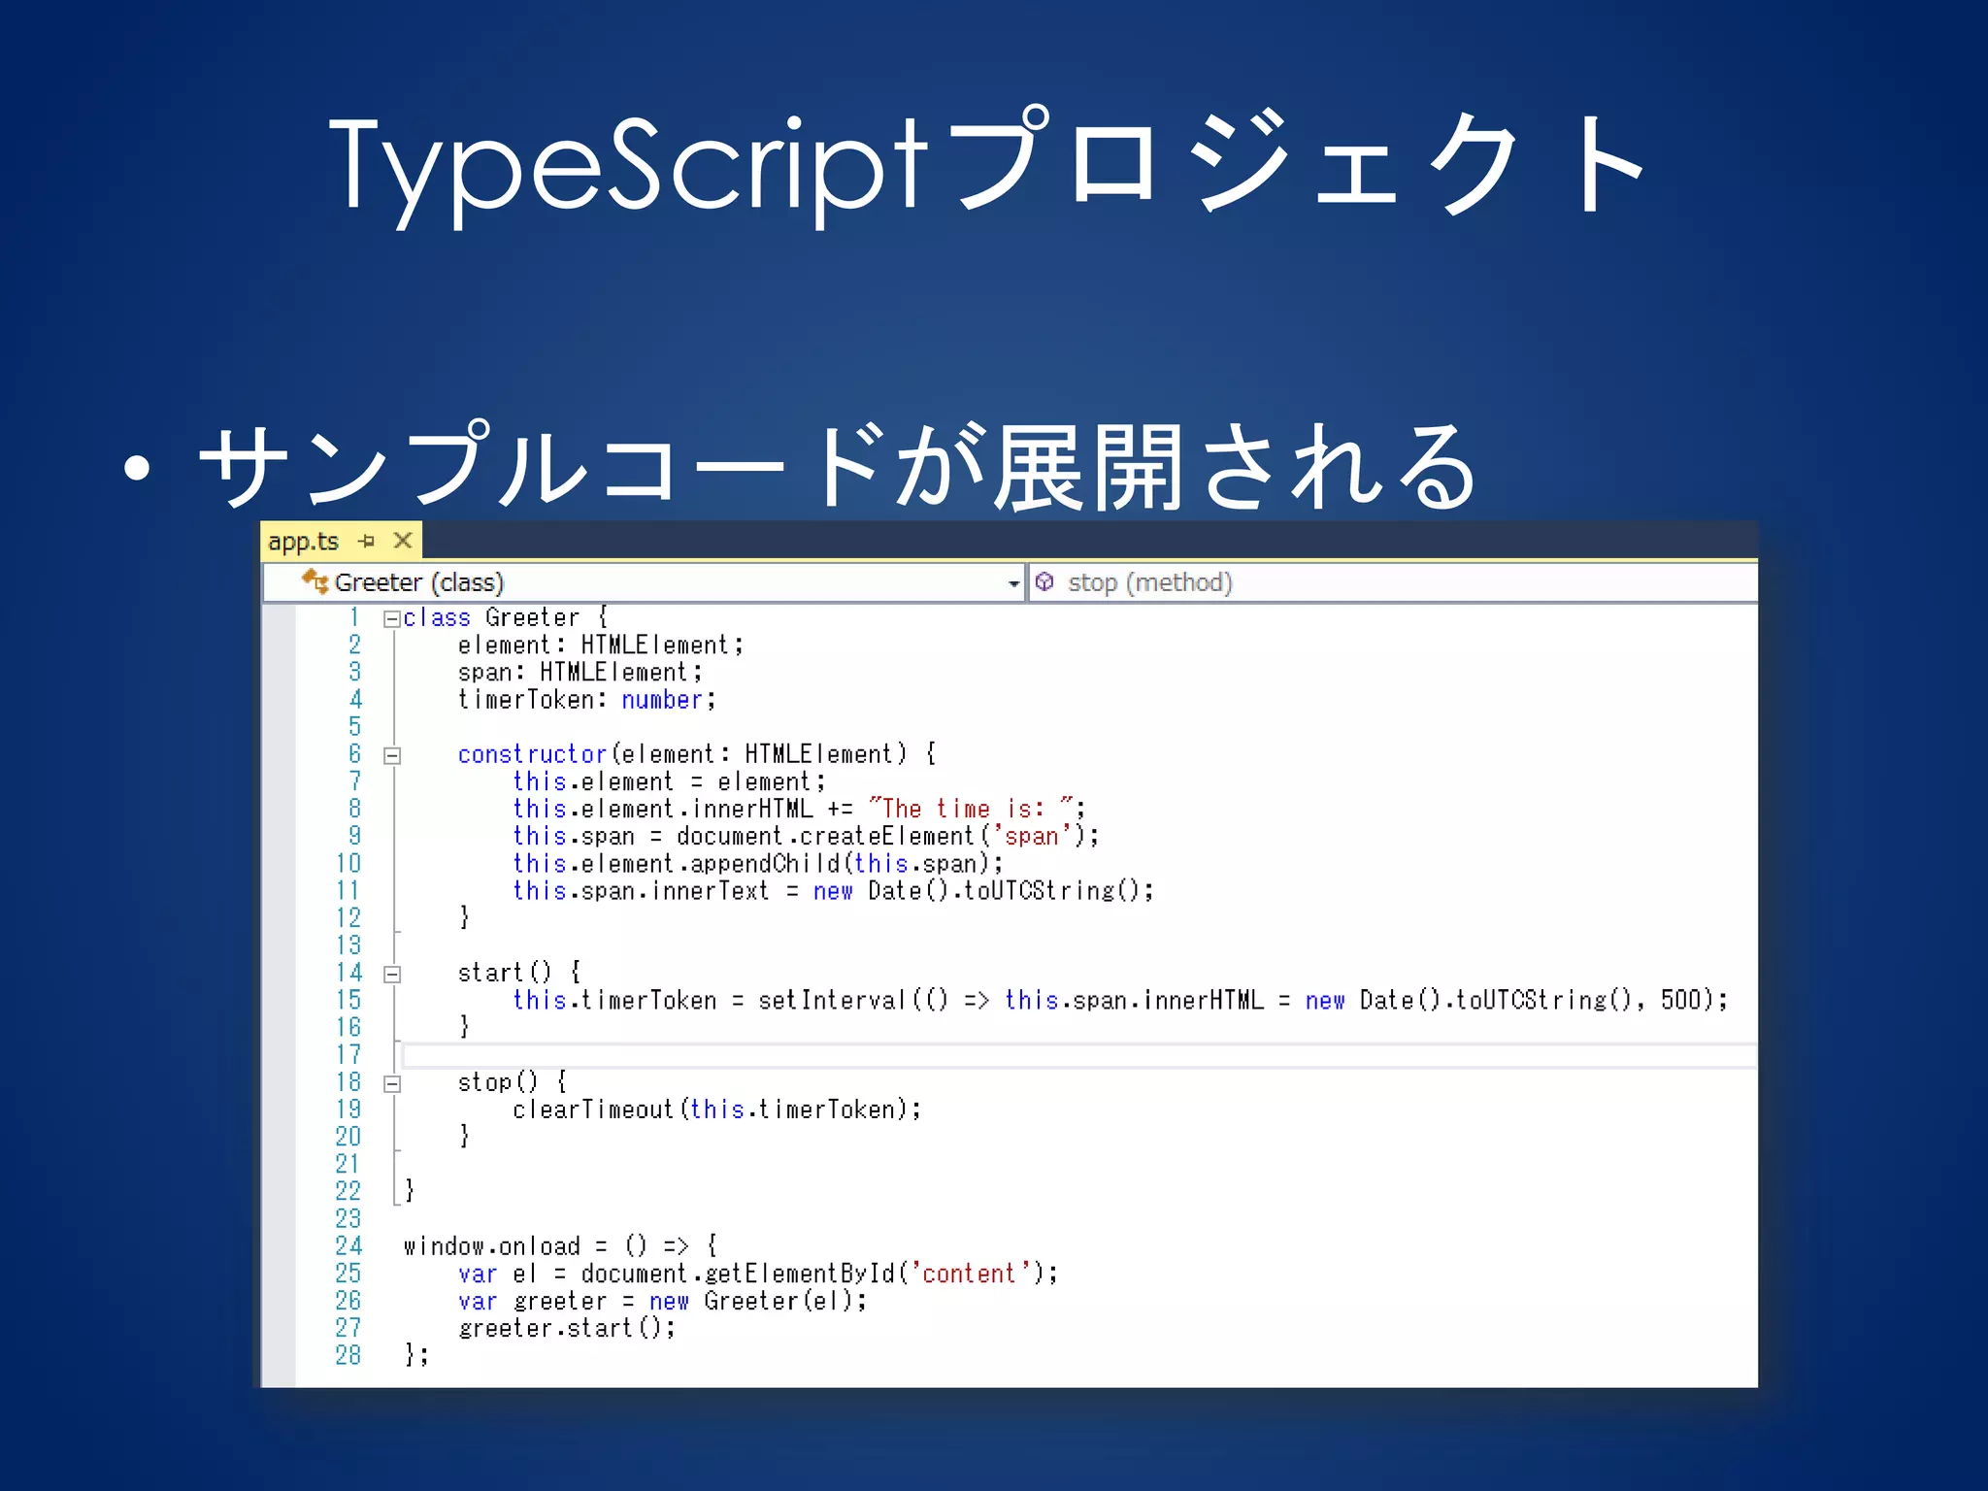Image resolution: width=1988 pixels, height=1491 pixels.
Task: Click the editor left indicator margin
Action: [x=279, y=995]
